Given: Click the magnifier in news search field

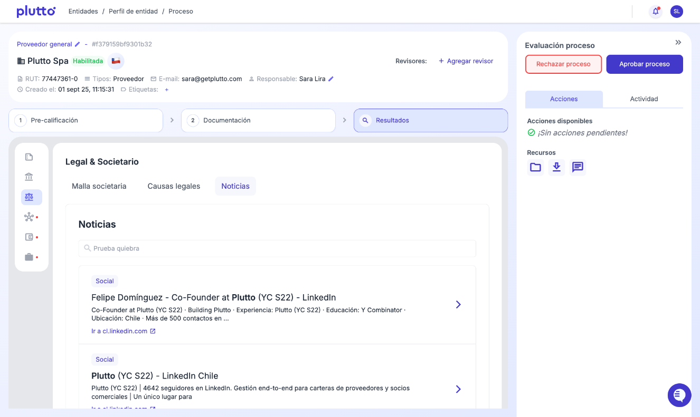Looking at the screenshot, I should [88, 248].
